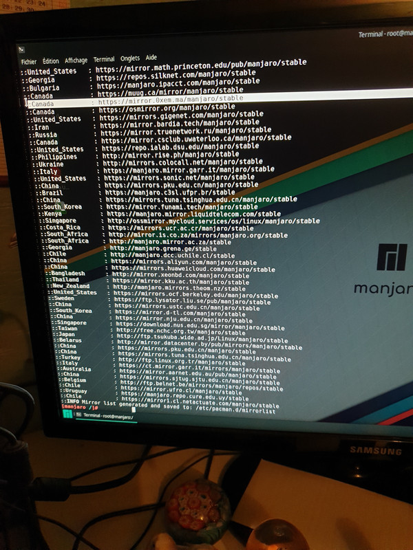Click the mirrors.ocf.berkeley.edu mirror URL
The height and width of the screenshot is (550, 413).
[x=196, y=295]
